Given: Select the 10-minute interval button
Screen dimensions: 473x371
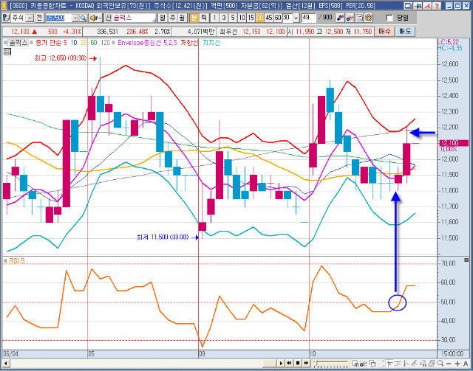Looking at the screenshot, I should tap(242, 18).
